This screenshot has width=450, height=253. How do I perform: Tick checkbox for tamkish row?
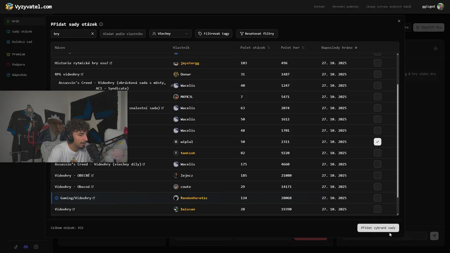[377, 153]
